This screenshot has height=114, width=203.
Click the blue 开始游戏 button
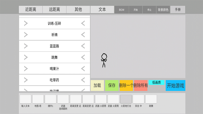(x=176, y=86)
